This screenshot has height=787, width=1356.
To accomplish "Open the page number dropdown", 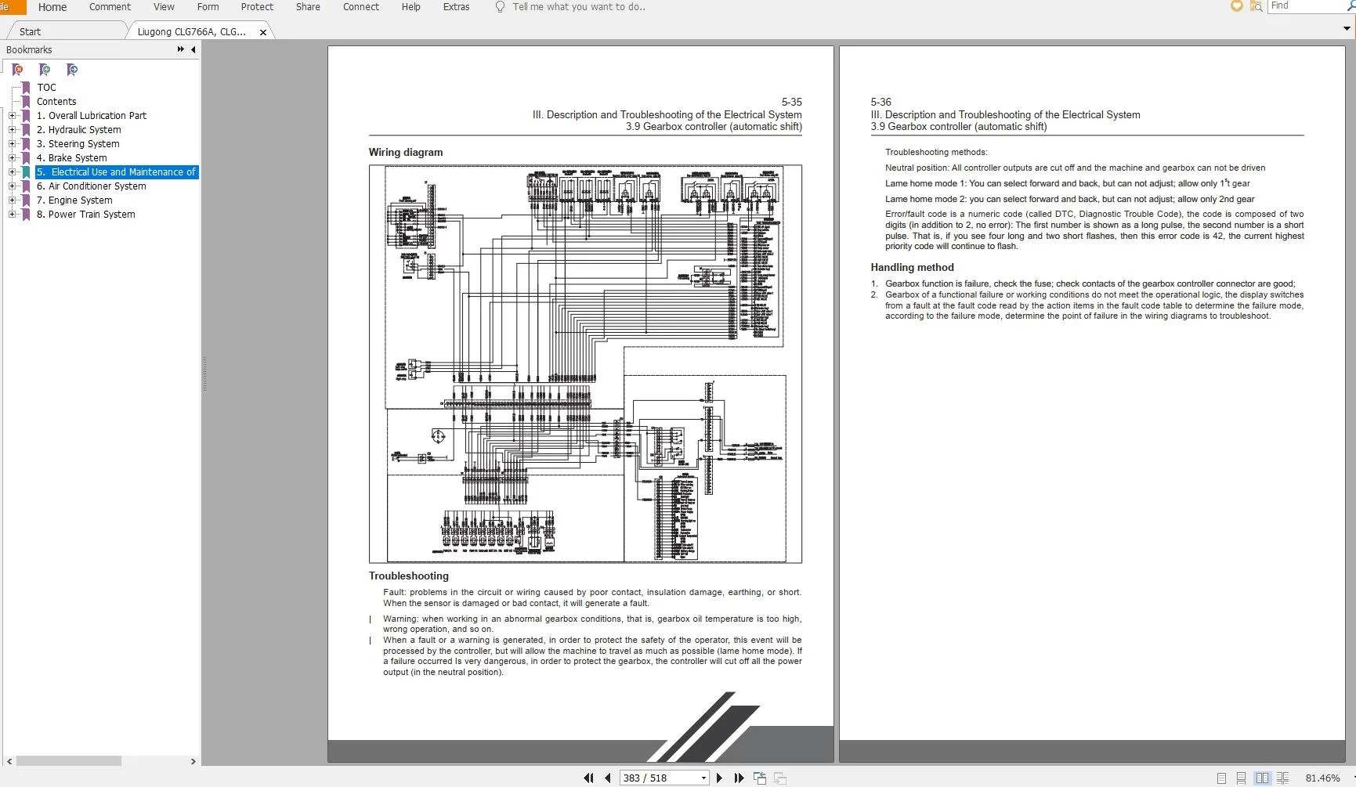I will (x=703, y=778).
